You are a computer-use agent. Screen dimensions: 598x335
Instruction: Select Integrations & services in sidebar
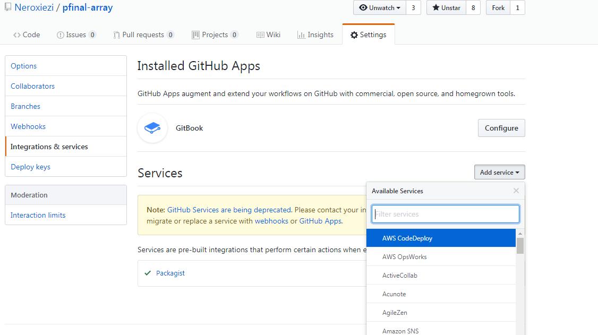[66, 147]
